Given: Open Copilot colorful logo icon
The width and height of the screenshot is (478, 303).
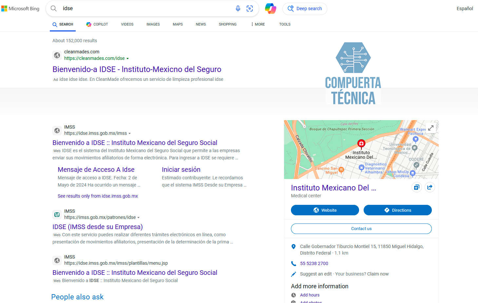Looking at the screenshot, I should pos(271,9).
